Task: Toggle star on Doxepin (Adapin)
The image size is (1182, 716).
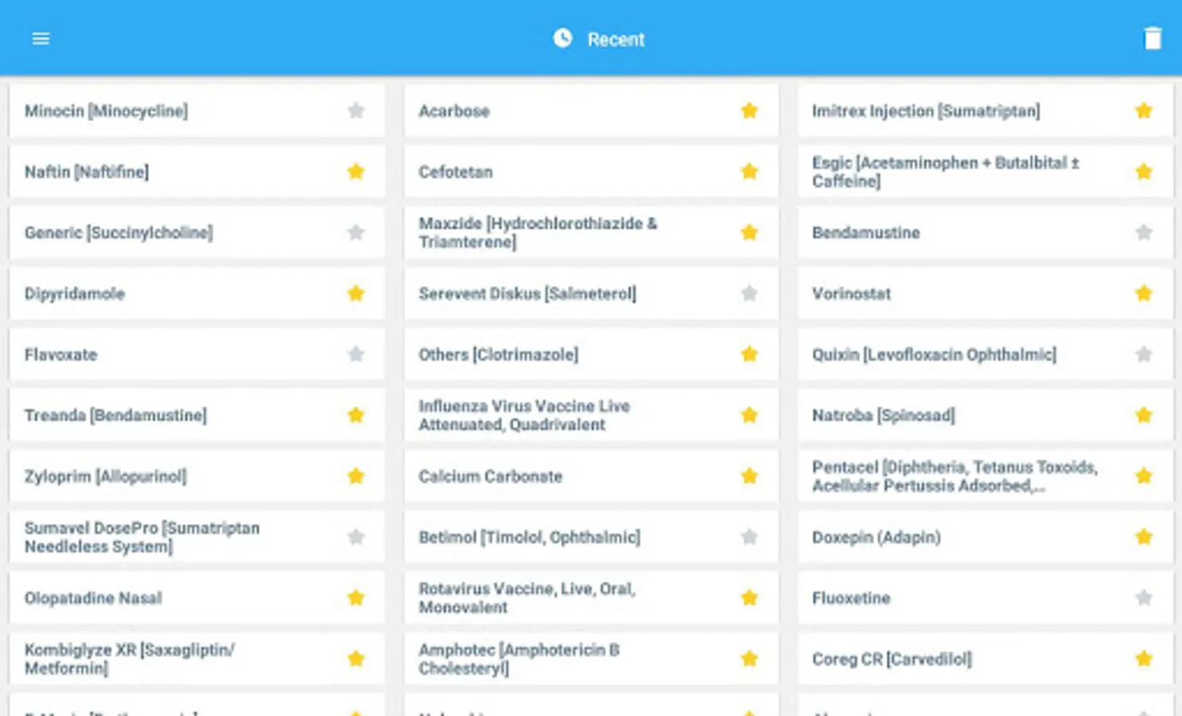Action: pyautogui.click(x=1144, y=537)
